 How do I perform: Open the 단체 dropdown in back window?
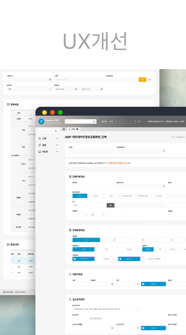click(x=30, y=89)
